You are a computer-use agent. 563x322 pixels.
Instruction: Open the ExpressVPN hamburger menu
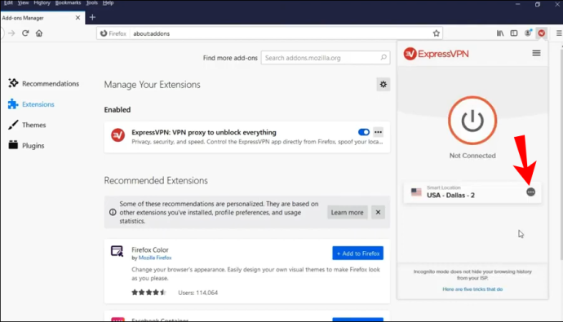(x=536, y=53)
